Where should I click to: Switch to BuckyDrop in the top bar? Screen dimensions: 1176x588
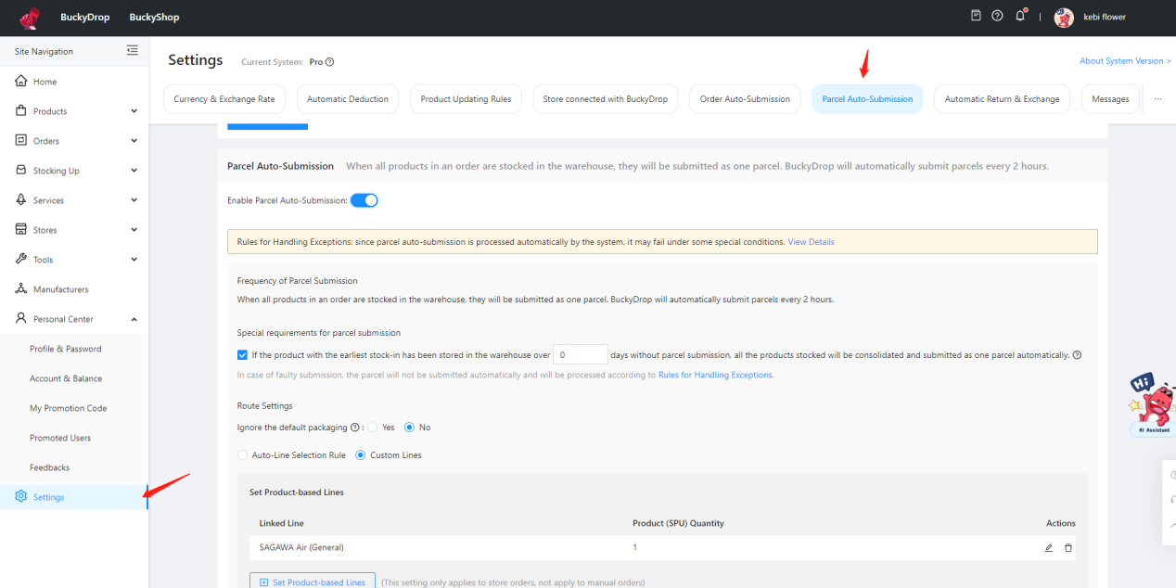(x=84, y=18)
